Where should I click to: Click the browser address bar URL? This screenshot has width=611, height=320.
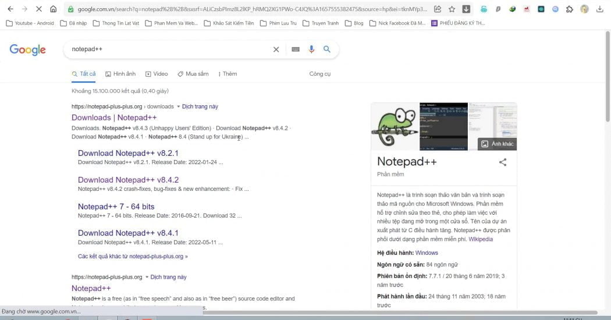point(252,9)
